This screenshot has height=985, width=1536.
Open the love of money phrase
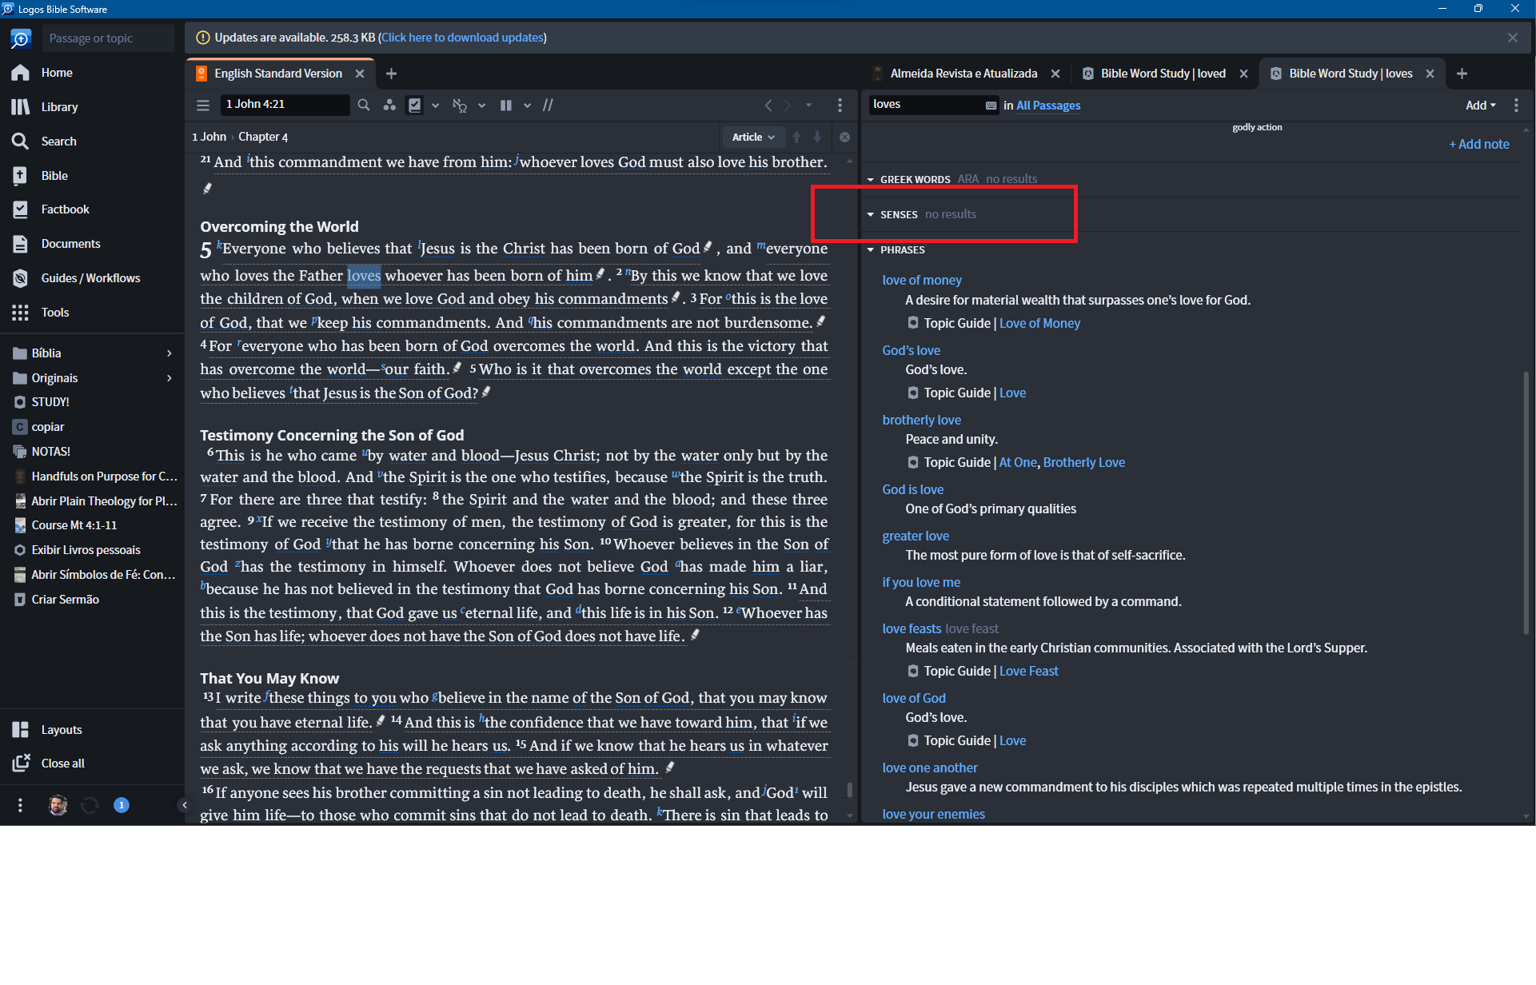[x=921, y=281]
